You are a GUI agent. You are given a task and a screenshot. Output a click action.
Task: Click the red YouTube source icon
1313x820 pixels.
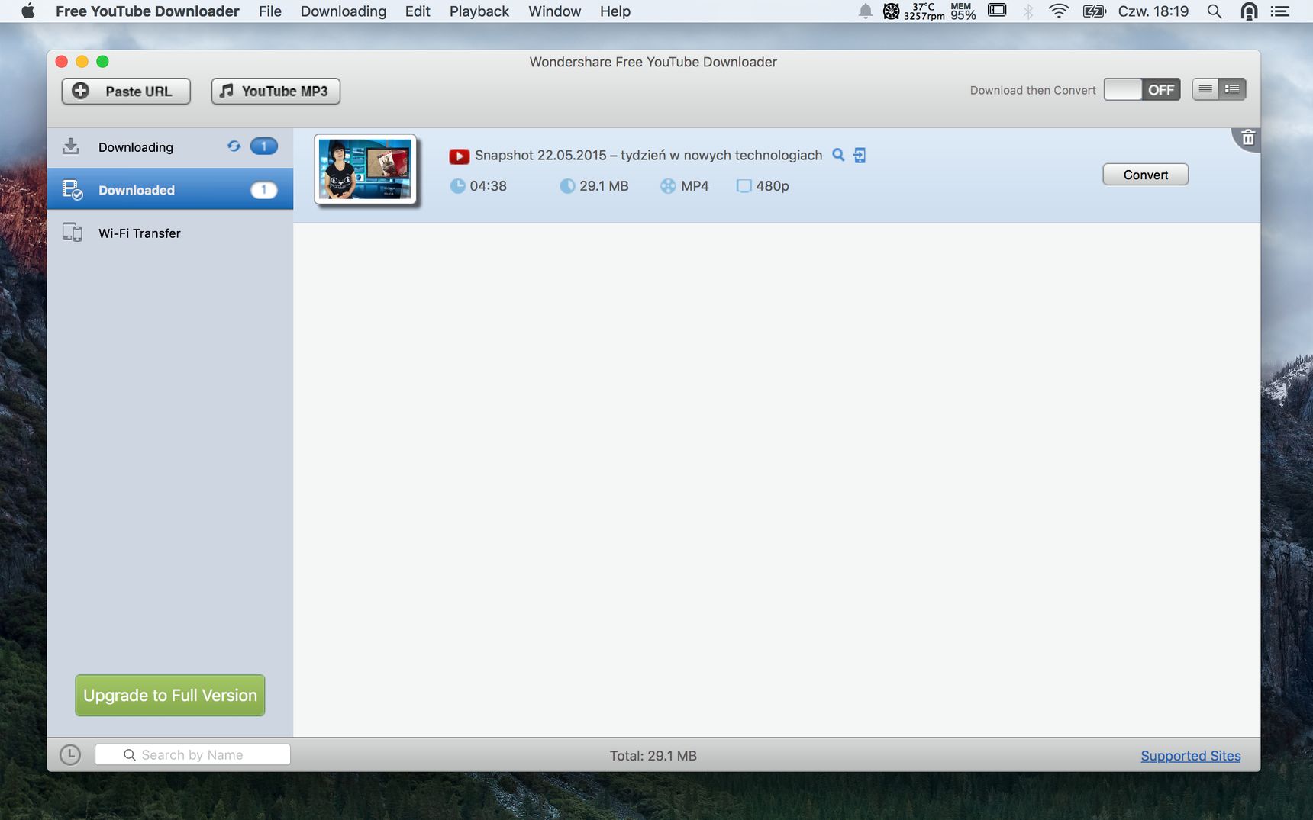(x=459, y=156)
